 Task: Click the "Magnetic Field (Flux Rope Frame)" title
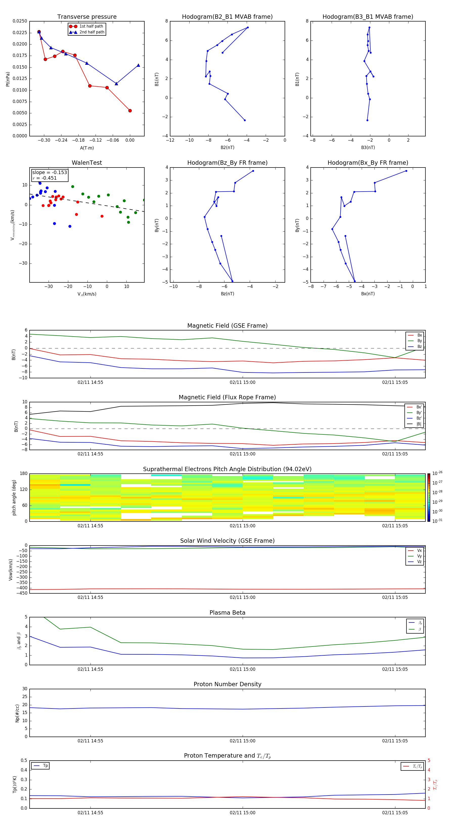click(227, 398)
